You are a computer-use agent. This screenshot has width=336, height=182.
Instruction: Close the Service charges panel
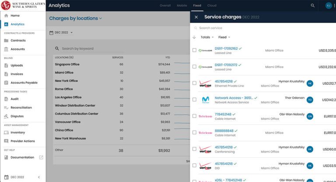pyautogui.click(x=196, y=17)
